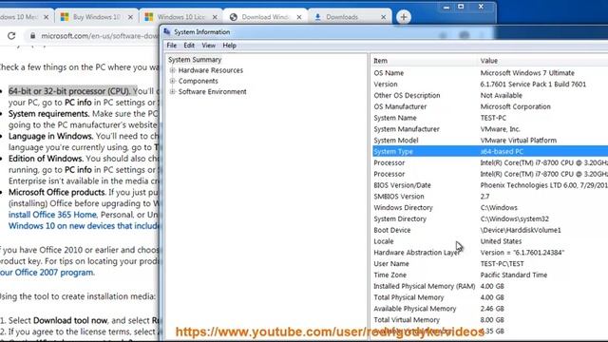This screenshot has height=342, width=608.
Task: Click the browser address bar URL
Action: (x=99, y=36)
